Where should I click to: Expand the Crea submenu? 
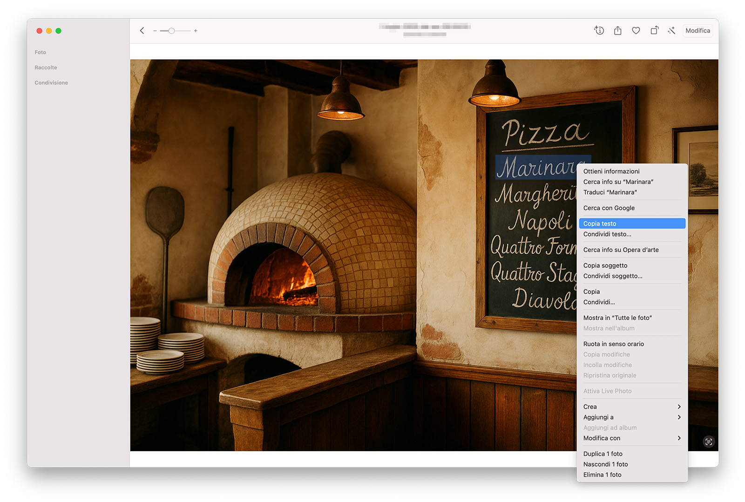click(631, 407)
